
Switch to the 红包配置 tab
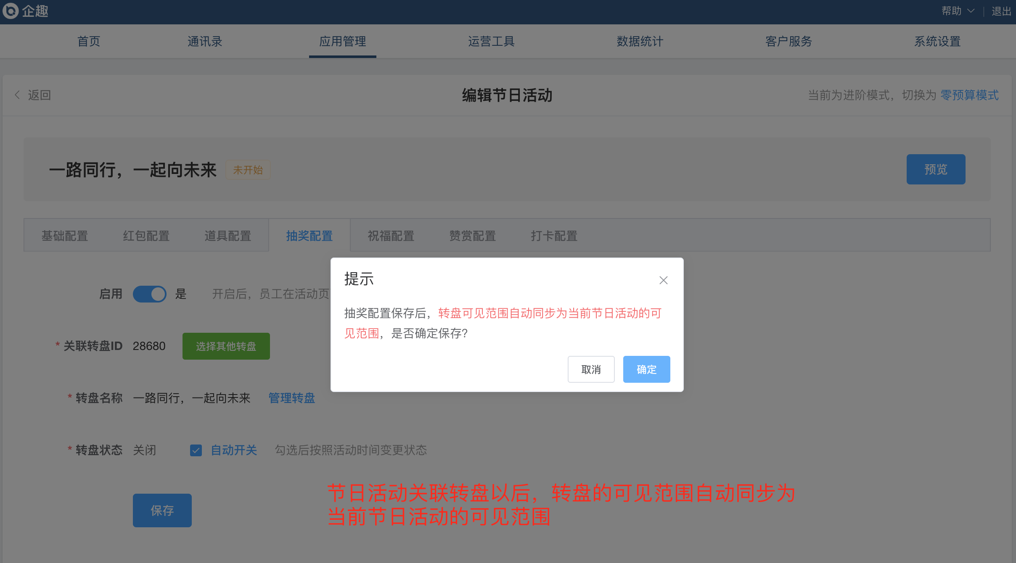[x=146, y=236]
